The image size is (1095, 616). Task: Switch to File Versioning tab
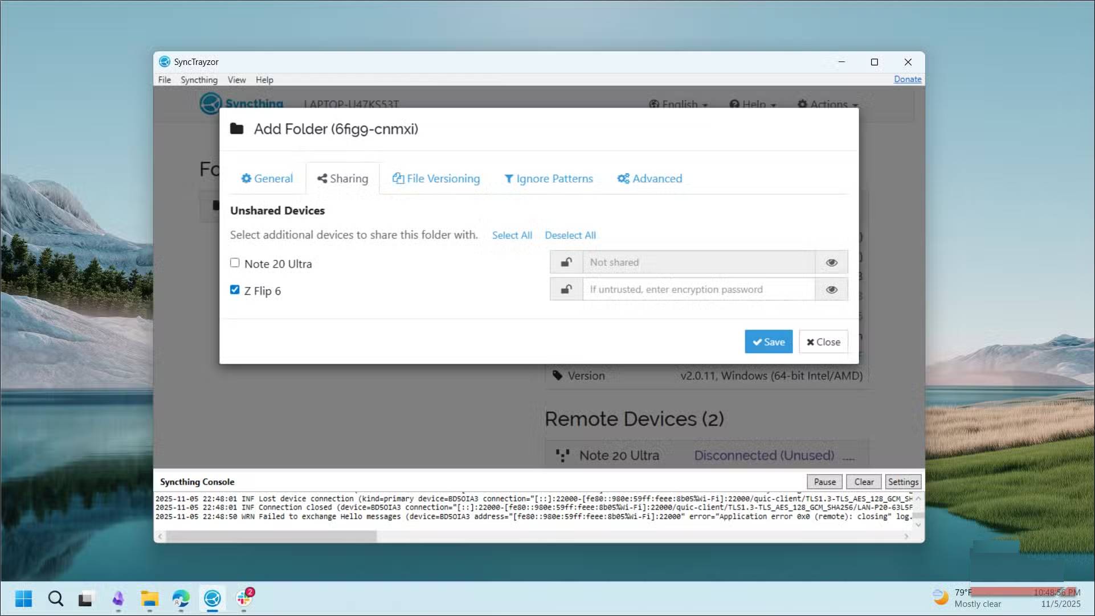click(436, 179)
